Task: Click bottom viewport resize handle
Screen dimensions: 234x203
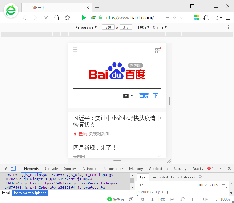Action: (x=117, y=161)
